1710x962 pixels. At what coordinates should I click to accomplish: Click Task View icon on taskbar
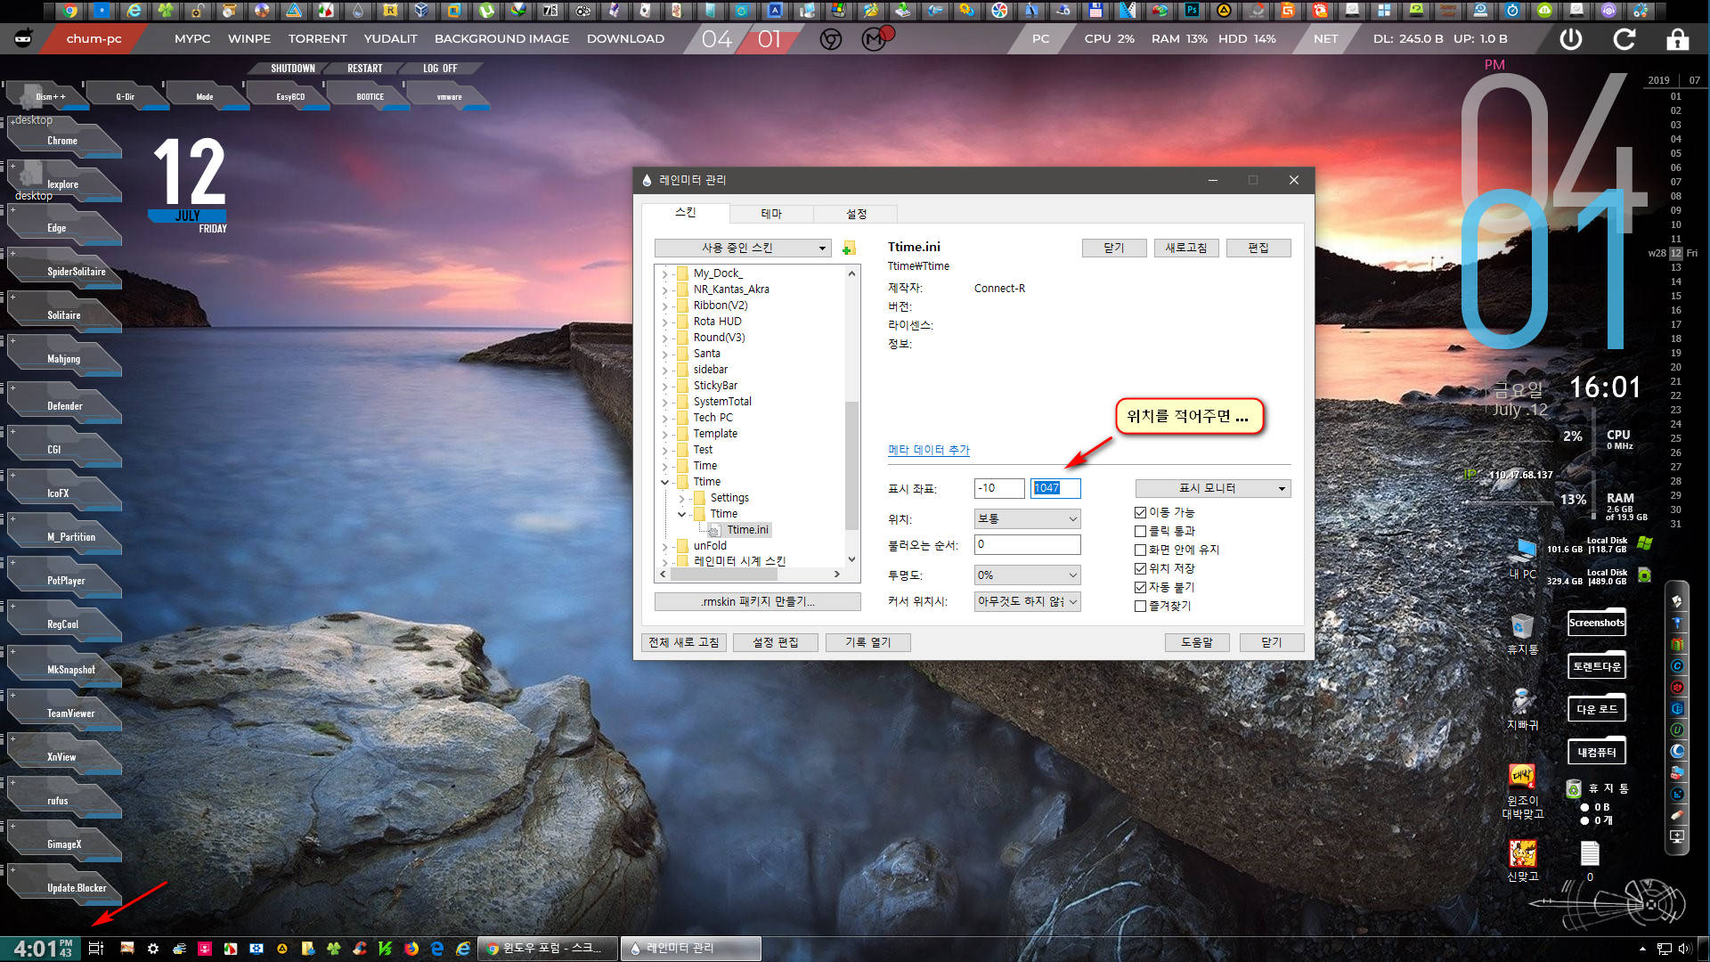tap(96, 949)
